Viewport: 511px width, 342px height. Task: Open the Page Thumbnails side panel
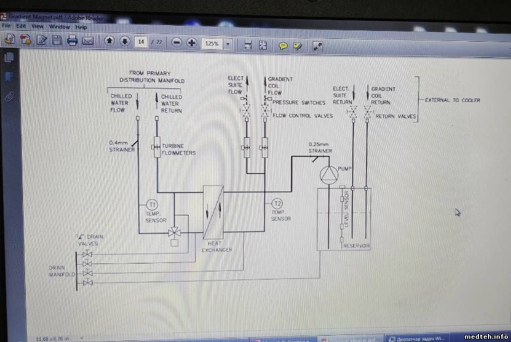coord(9,58)
